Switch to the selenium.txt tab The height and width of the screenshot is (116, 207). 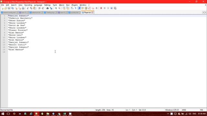coord(36,13)
